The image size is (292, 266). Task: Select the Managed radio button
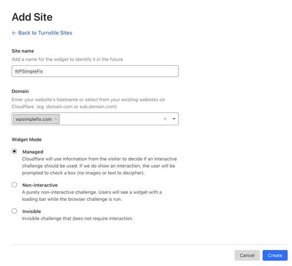pos(14,152)
